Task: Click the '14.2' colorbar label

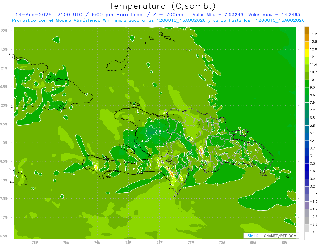Action: click(313, 34)
